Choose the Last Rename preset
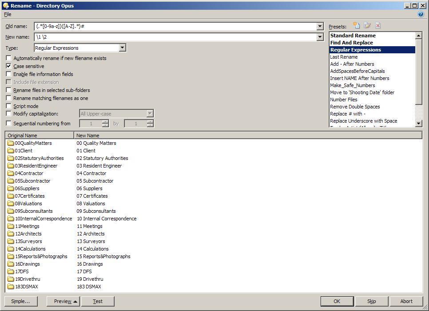Screen dimensions: 429x311 [x=344, y=57]
